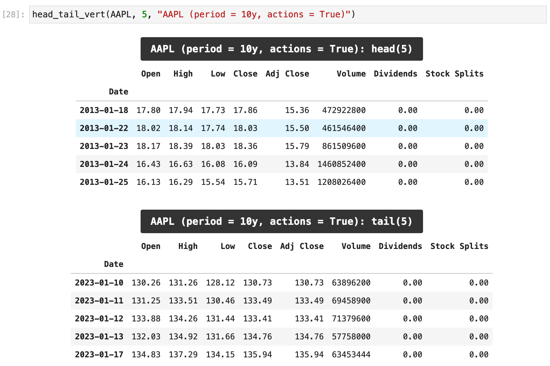Select the 2023-01-13 row date

[99, 337]
